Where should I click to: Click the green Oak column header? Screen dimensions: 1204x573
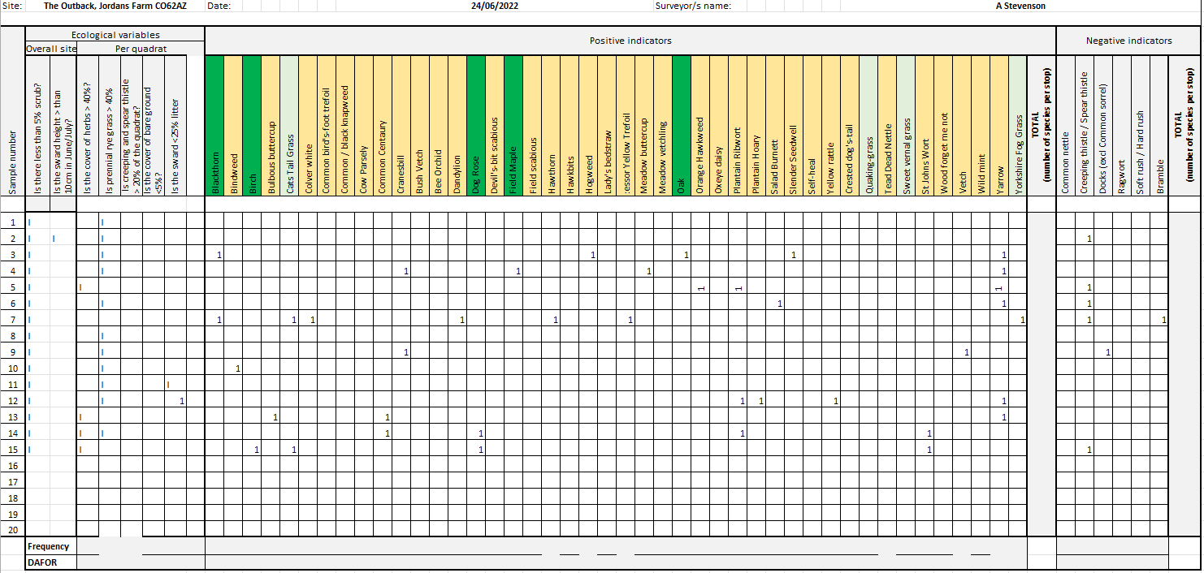tap(682, 125)
